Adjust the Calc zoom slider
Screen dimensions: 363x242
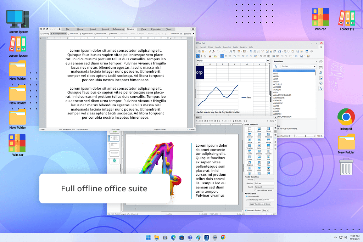tap(305, 136)
